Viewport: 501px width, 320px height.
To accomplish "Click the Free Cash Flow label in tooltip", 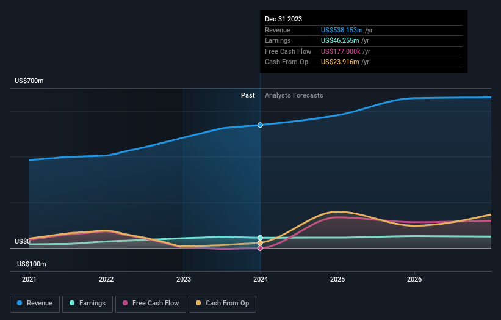I will (x=288, y=51).
